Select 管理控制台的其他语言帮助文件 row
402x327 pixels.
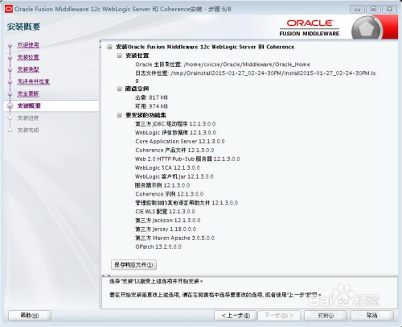click(x=187, y=203)
